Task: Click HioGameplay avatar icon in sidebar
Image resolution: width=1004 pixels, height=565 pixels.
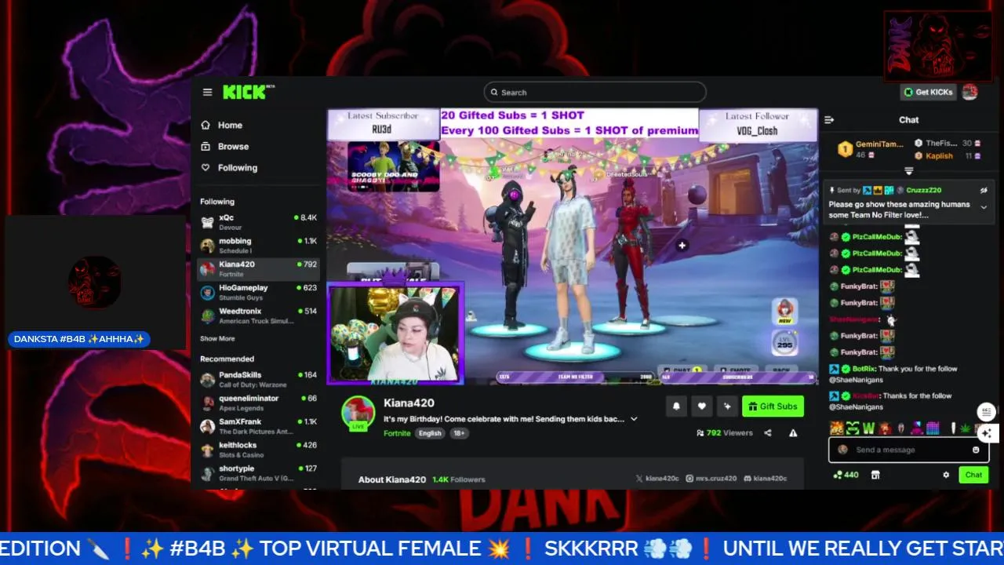Action: pos(207,293)
